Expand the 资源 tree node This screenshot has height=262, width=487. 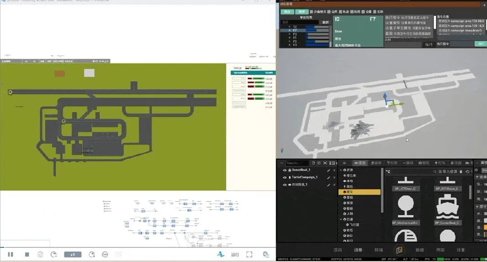[x=341, y=170]
